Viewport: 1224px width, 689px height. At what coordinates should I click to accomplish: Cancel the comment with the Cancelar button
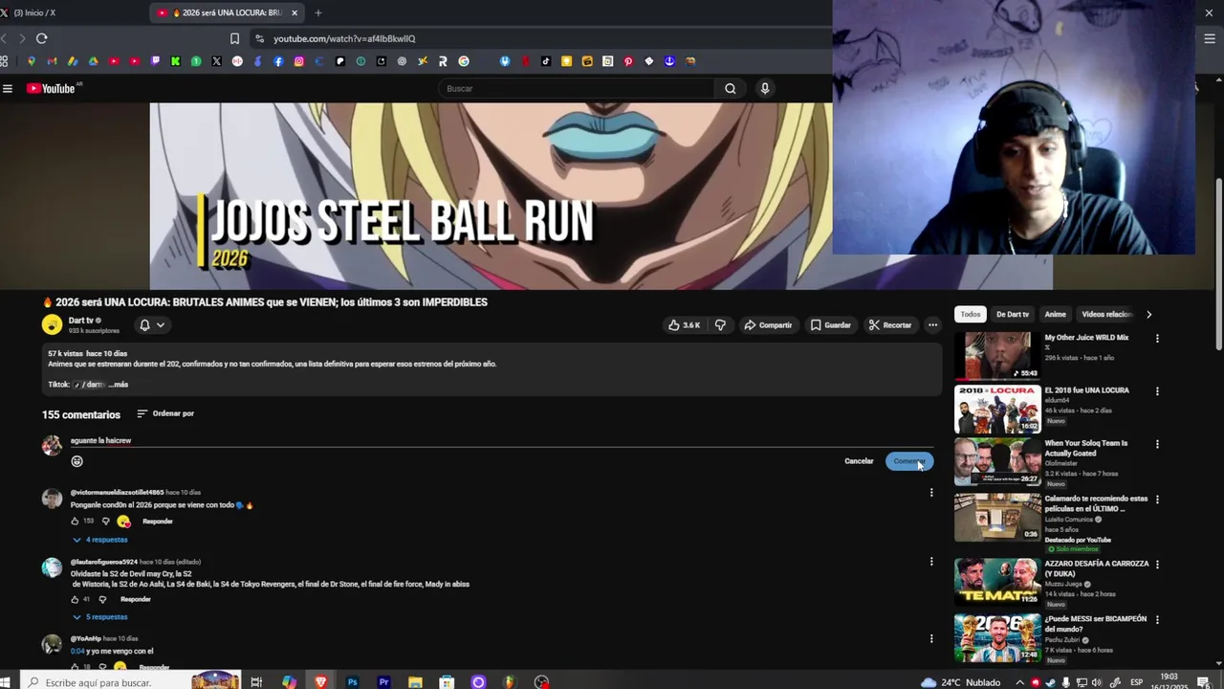tap(859, 461)
